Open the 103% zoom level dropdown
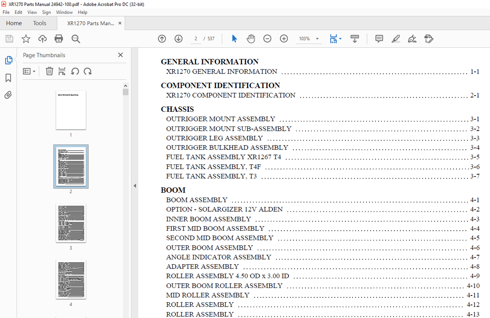 point(309,39)
